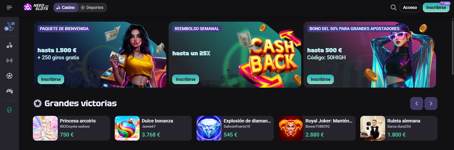Switch to the Deportes tab
This screenshot has height=150, width=454.
pyautogui.click(x=92, y=8)
